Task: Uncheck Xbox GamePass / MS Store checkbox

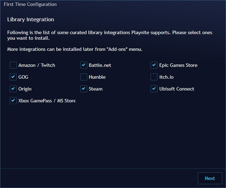Action: (13, 101)
